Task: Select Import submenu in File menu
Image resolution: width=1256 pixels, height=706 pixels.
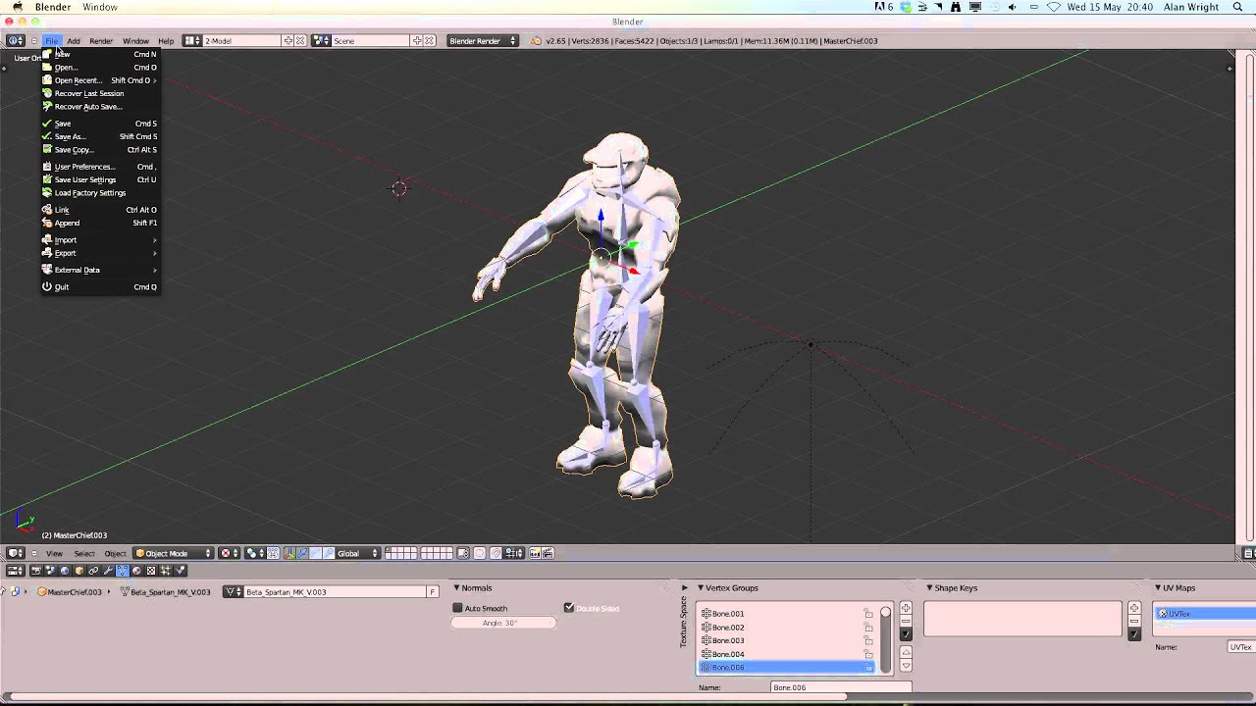Action: pos(100,240)
